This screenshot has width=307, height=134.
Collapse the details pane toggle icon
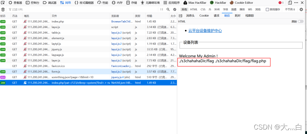[x=181, y=16]
